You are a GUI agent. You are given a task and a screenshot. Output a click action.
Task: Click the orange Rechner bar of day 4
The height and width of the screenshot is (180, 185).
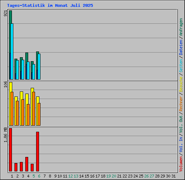[x=28, y=115]
